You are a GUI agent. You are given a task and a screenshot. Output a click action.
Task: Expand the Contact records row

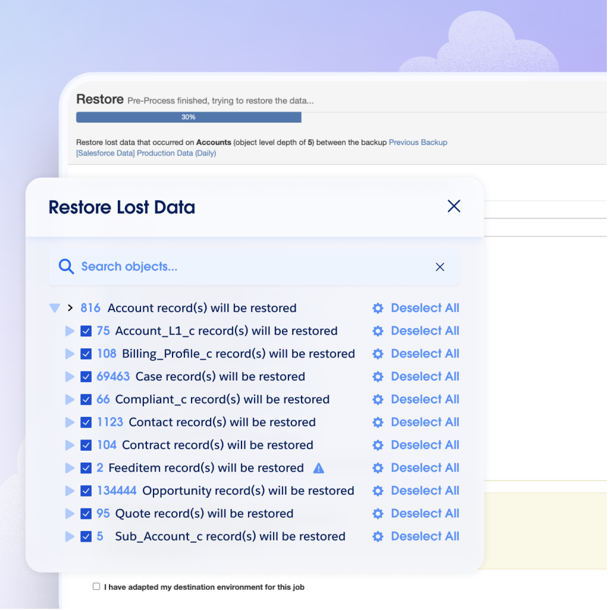click(70, 423)
